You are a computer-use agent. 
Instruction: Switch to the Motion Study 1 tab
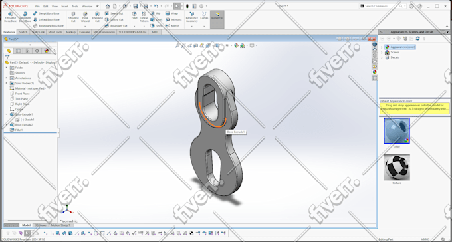[60, 225]
